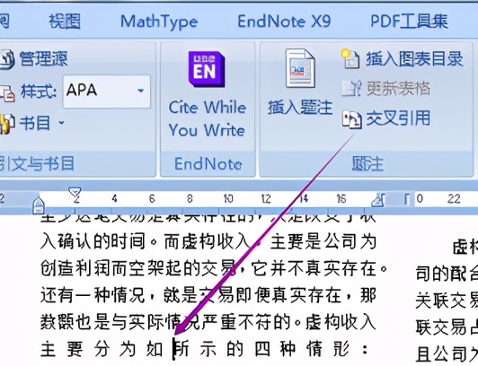Click the 更新表格 icon
This screenshot has height=366, width=478.
tap(351, 89)
